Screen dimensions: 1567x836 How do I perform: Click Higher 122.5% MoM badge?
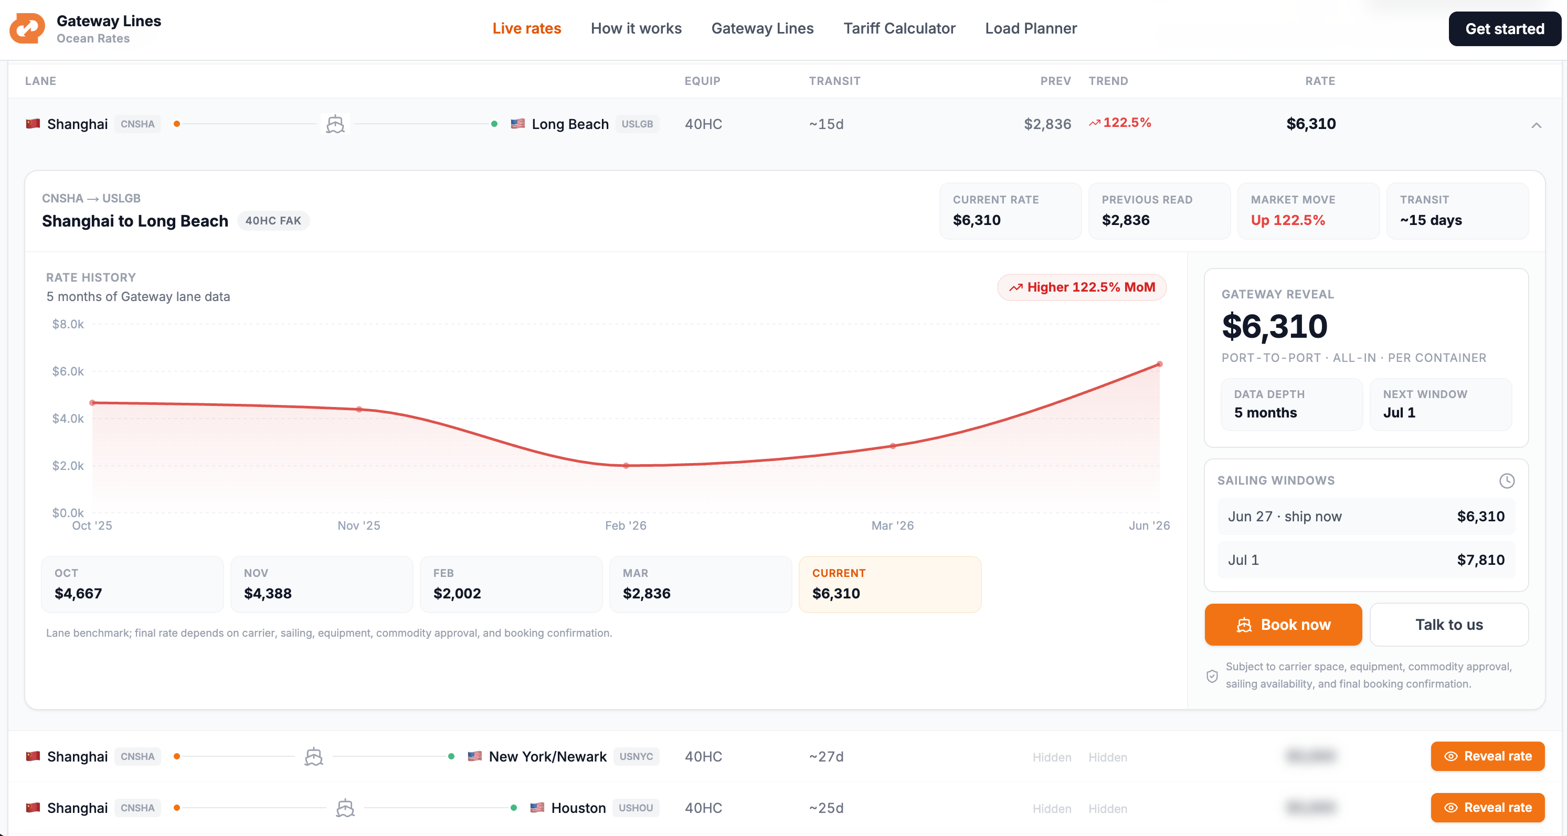1082,287
